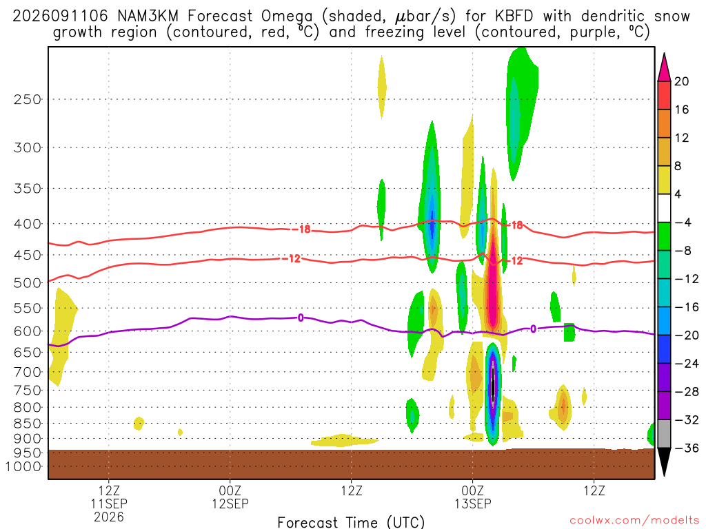Click the red -18 contour label on left
The width and height of the screenshot is (706, 529).
pos(301,229)
